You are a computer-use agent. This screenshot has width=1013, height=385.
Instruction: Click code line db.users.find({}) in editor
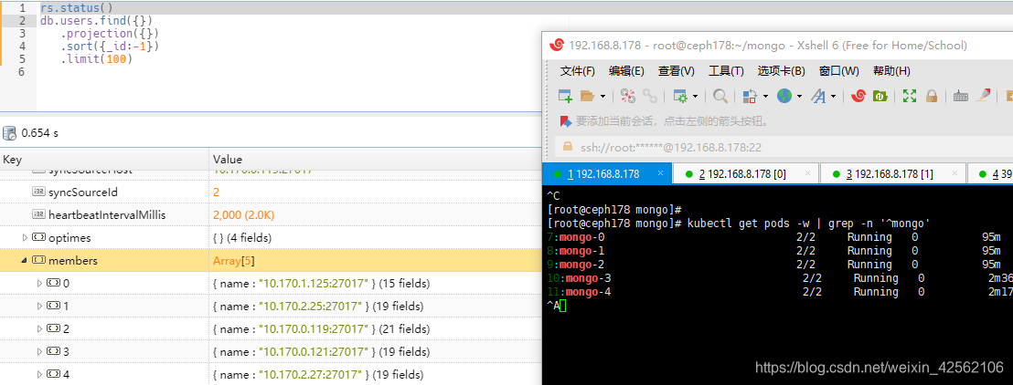[x=97, y=21]
